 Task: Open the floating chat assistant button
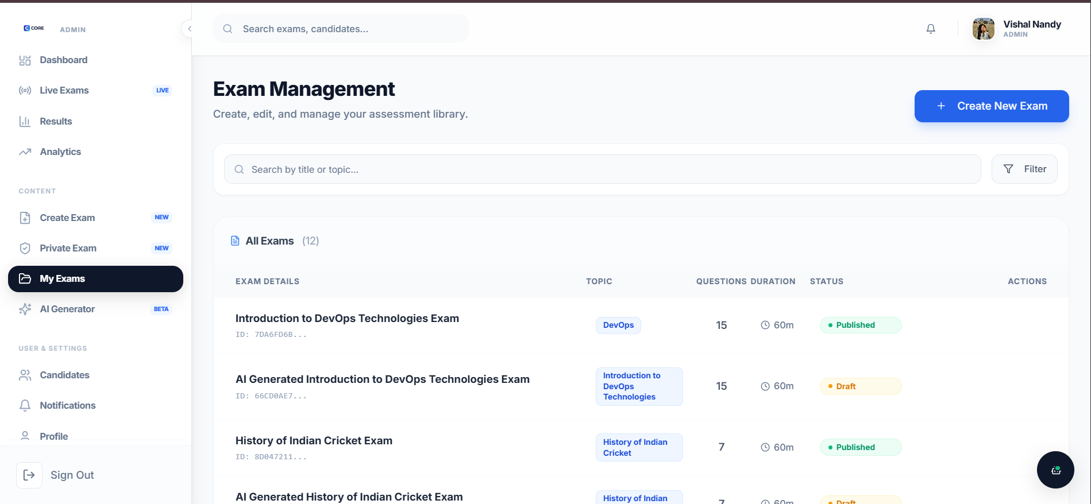tap(1055, 470)
